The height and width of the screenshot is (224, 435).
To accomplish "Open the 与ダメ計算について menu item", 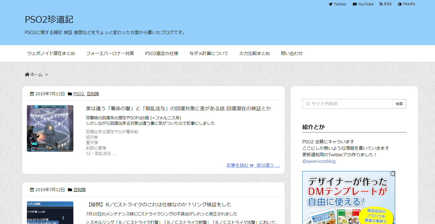I will [209, 53].
